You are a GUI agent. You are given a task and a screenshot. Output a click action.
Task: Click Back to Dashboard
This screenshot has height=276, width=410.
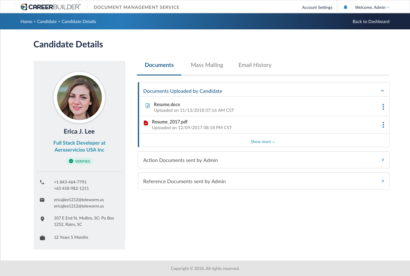pos(371,21)
